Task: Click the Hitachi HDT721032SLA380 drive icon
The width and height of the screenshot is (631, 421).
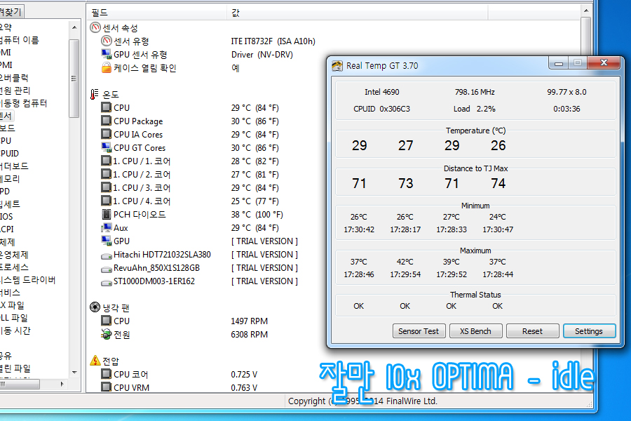Action: (107, 256)
